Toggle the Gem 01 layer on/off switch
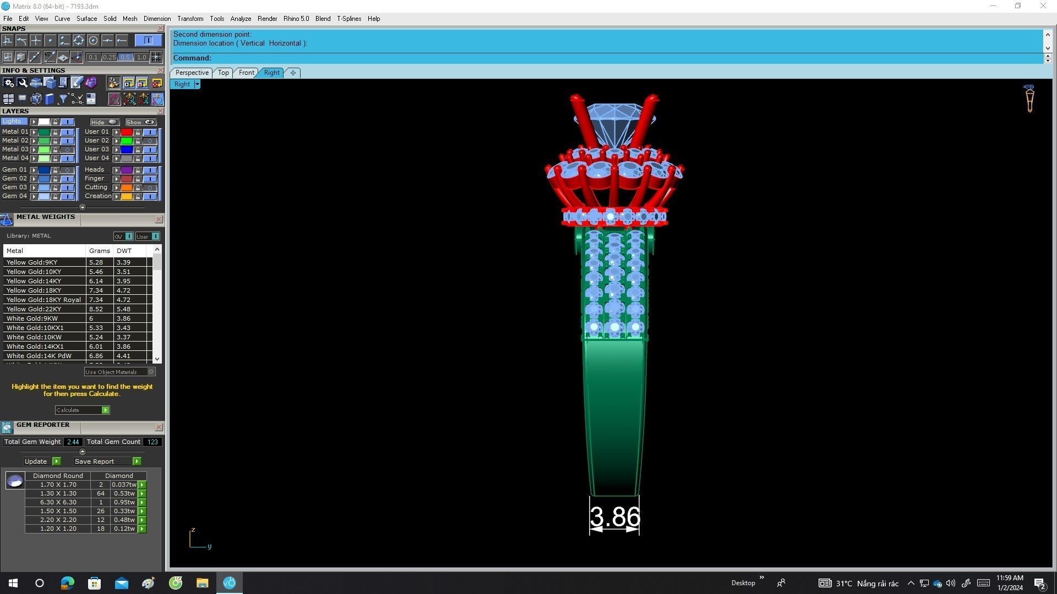The height and width of the screenshot is (594, 1057). click(x=67, y=170)
